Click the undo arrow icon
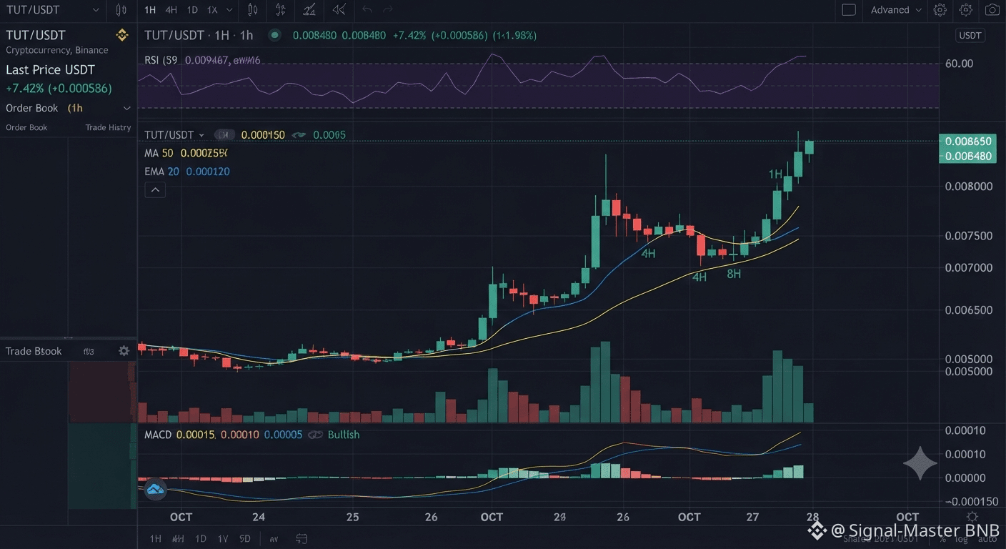 click(367, 10)
